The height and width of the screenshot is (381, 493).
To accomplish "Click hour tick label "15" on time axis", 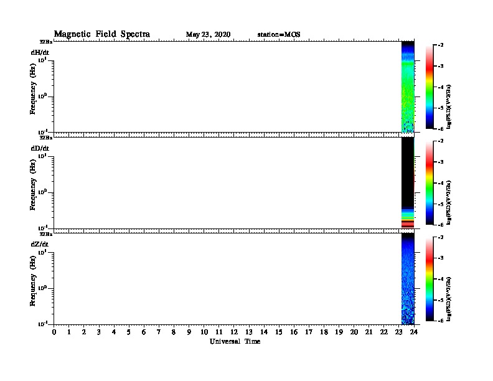I will tap(279, 332).
